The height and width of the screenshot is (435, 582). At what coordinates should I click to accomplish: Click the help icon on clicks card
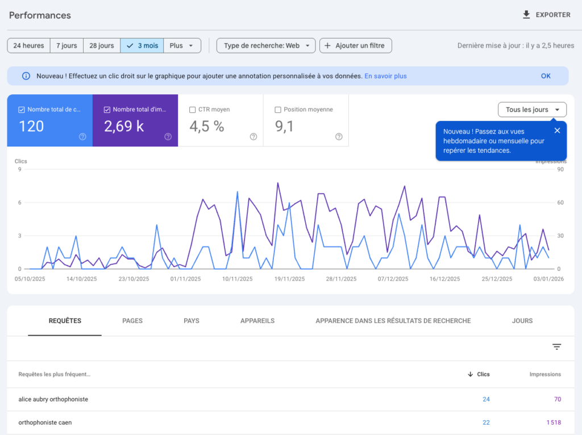click(x=82, y=136)
